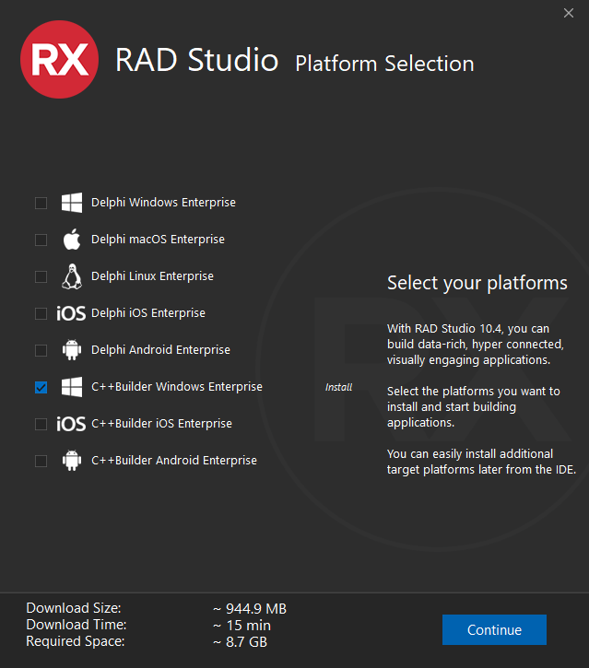Uncheck C++Builder Windows Enterprise checkbox
Screen dimensions: 589x668
41,387
